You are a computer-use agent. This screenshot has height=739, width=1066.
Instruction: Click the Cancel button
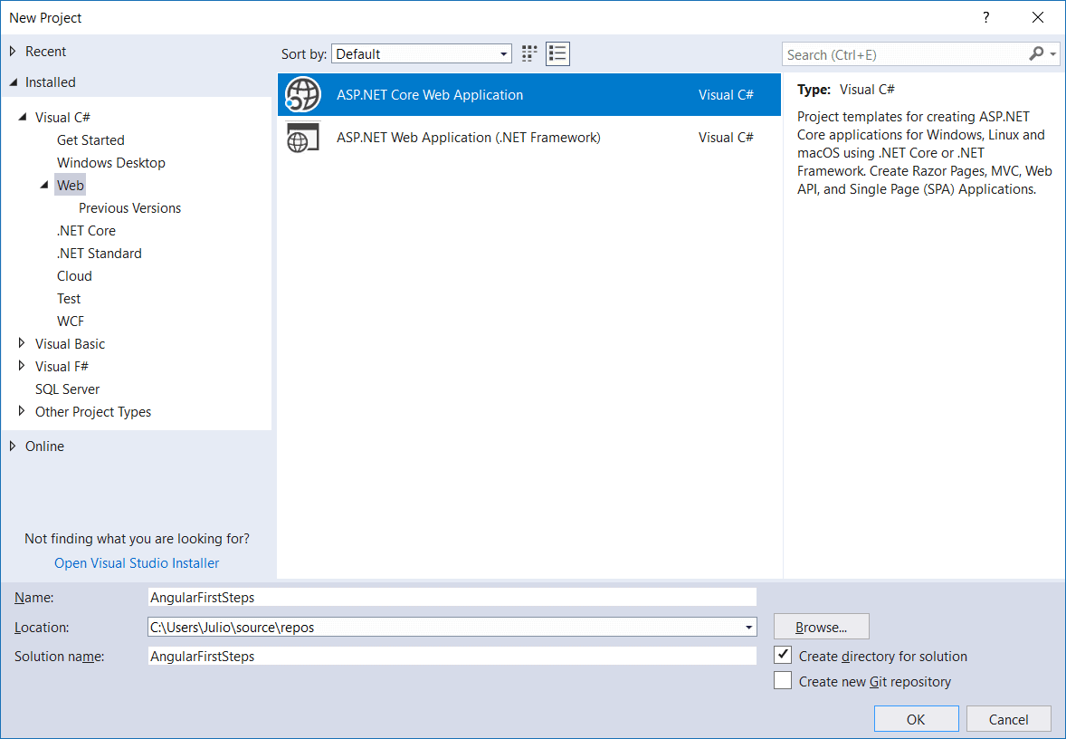click(x=1008, y=718)
